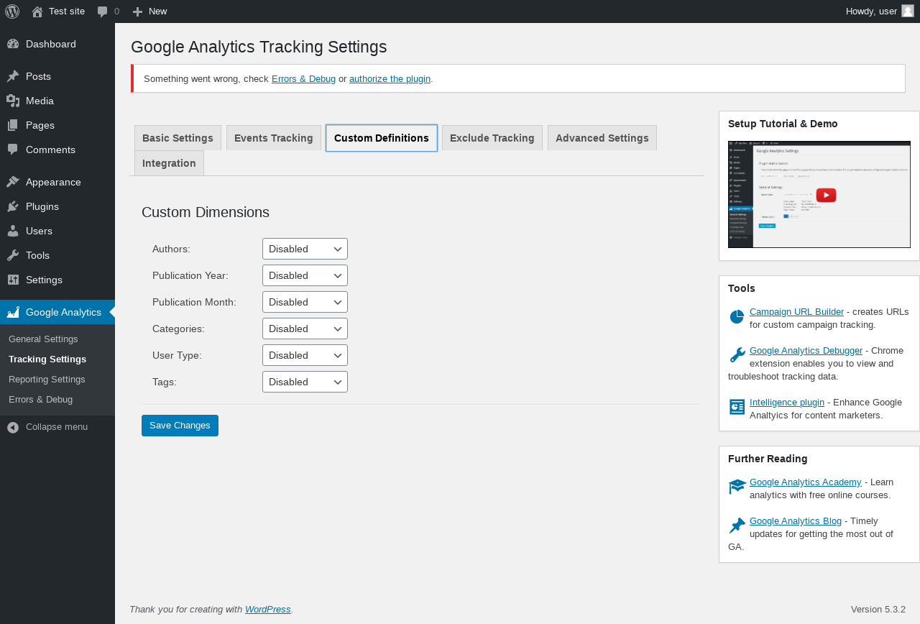The image size is (920, 624).
Task: Click the Authors field label
Action: pos(171,249)
